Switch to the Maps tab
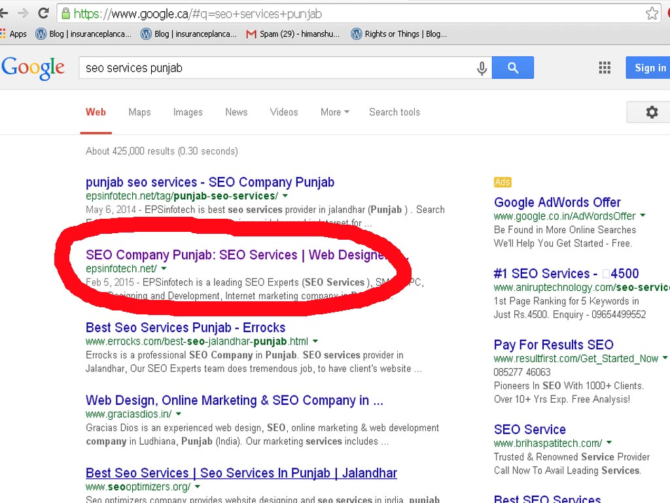The height and width of the screenshot is (503, 670). pos(140,112)
